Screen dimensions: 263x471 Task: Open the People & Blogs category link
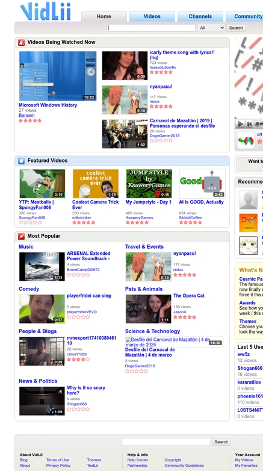click(37, 332)
